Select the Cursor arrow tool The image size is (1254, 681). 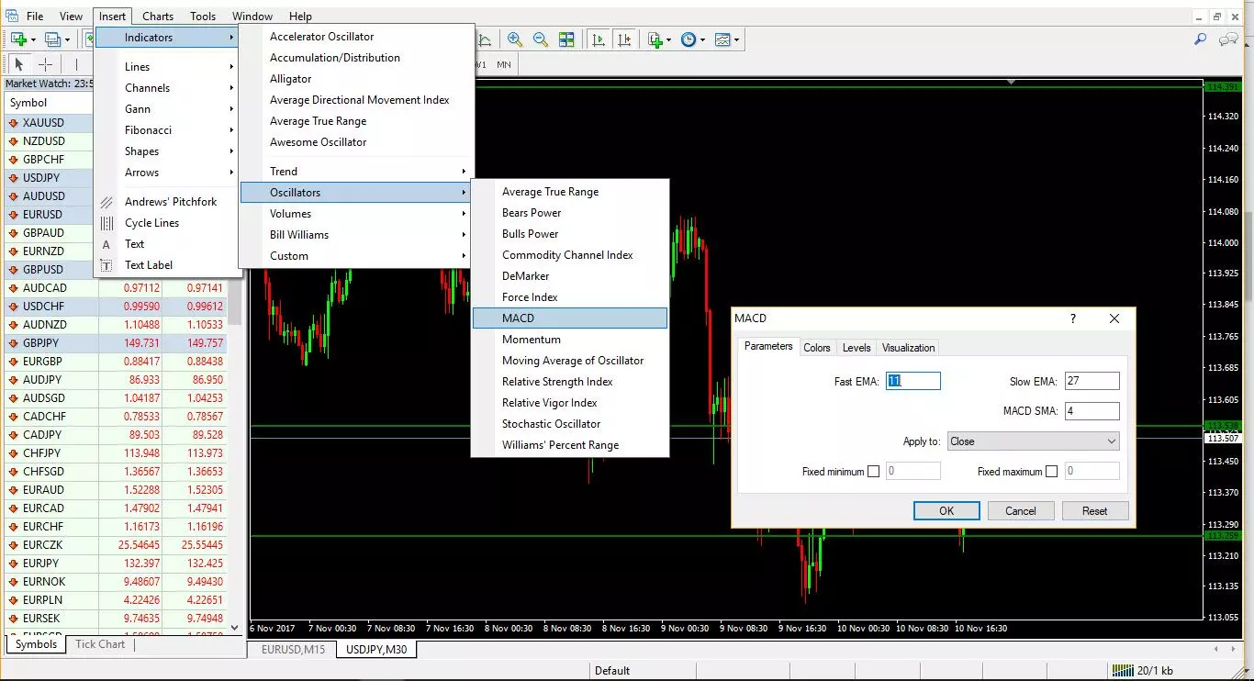pyautogui.click(x=19, y=64)
